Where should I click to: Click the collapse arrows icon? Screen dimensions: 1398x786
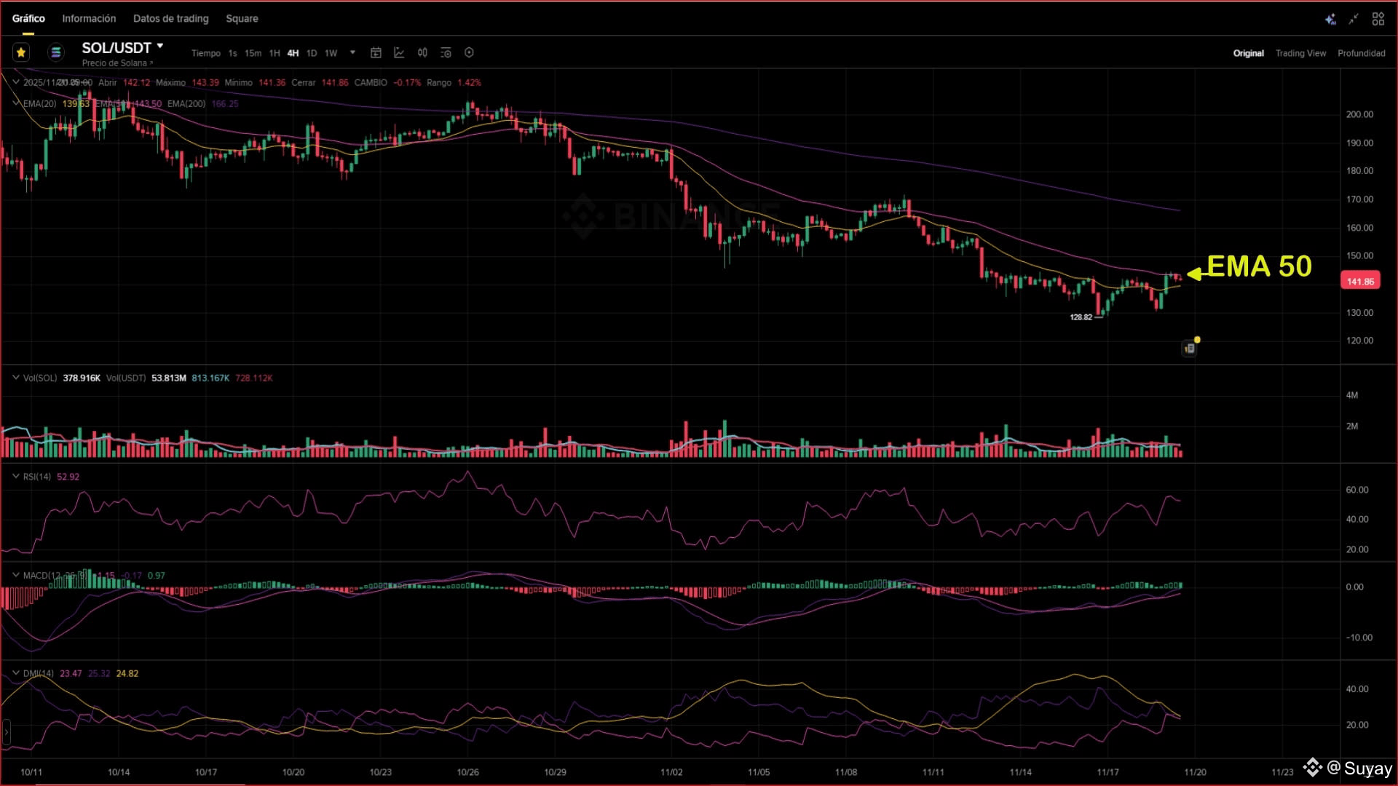click(x=1354, y=19)
